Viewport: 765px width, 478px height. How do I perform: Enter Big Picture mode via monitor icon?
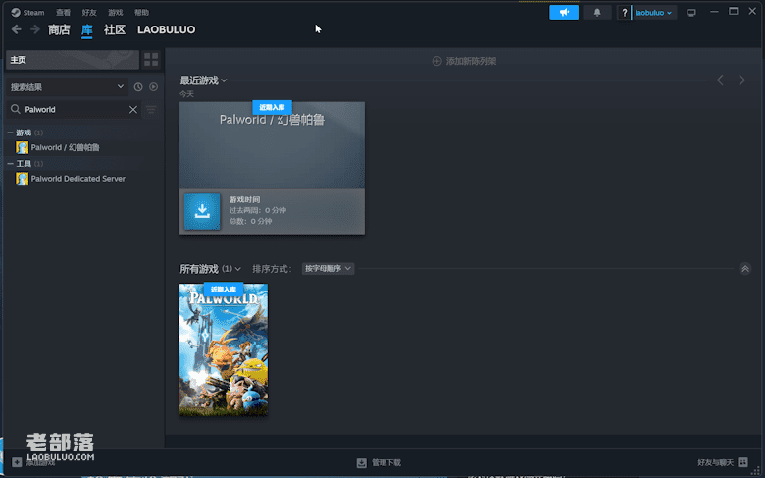[x=690, y=13]
